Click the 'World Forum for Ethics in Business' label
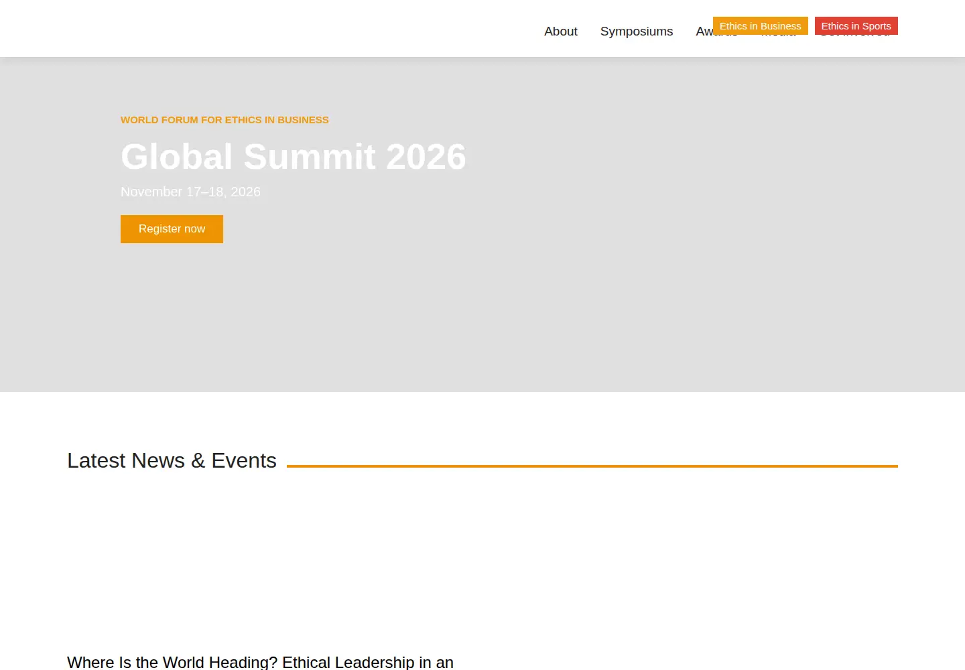 pos(224,120)
